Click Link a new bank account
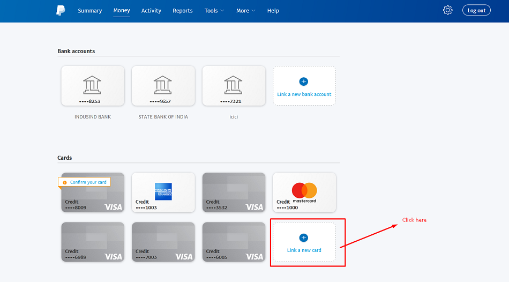 pyautogui.click(x=304, y=94)
